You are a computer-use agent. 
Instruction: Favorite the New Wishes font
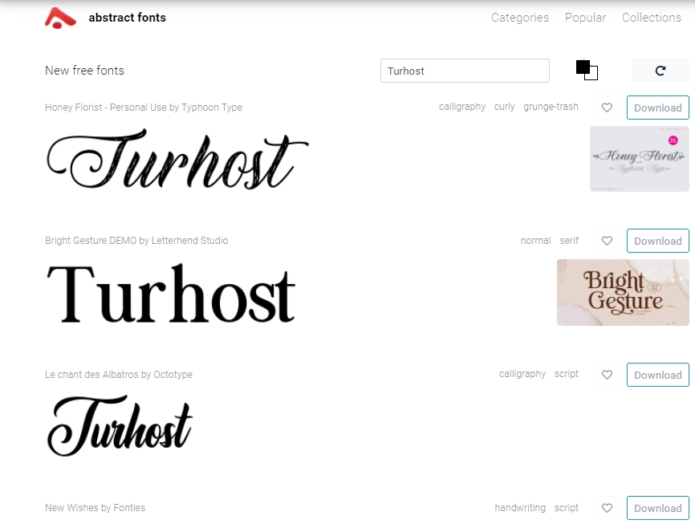(x=607, y=508)
